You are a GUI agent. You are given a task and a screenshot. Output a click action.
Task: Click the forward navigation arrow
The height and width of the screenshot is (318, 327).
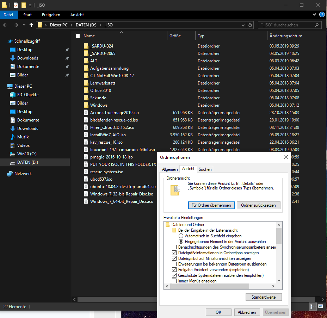(x=16, y=25)
